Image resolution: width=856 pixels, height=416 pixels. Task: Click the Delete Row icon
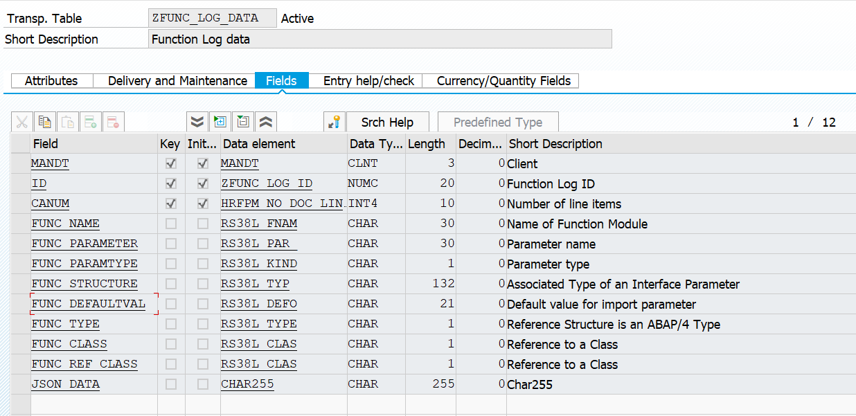113,123
